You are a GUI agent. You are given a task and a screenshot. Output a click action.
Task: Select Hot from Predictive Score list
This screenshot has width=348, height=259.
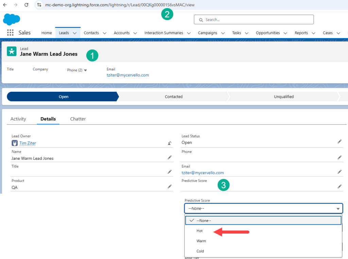pos(199,231)
